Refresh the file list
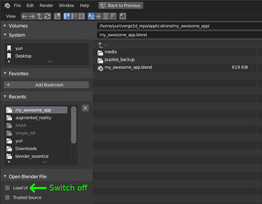 click(x=47, y=16)
